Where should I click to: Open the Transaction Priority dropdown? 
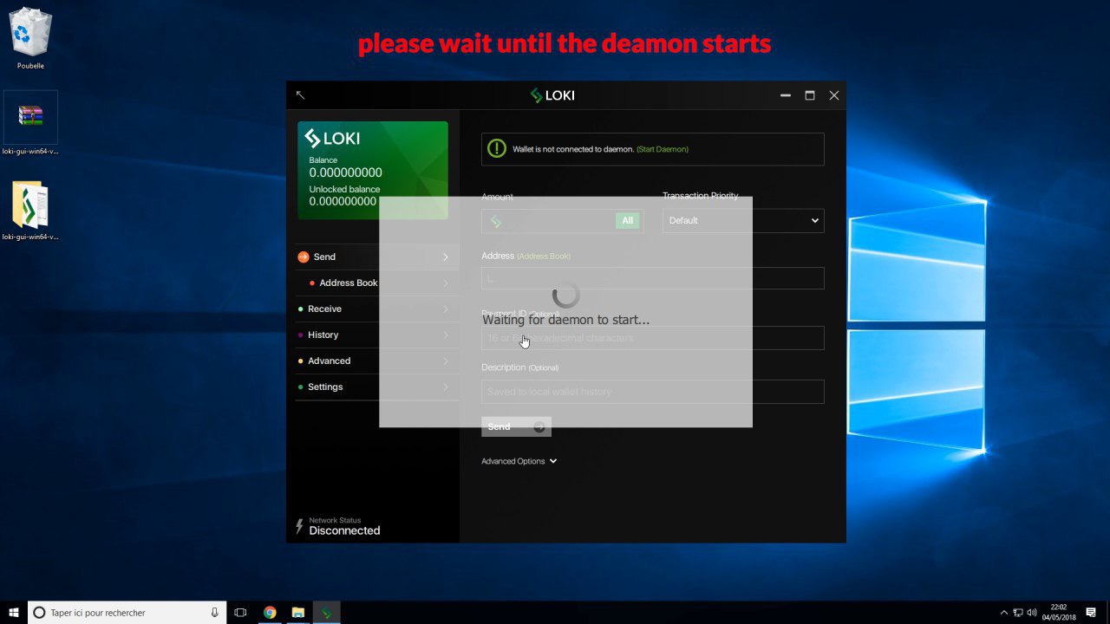[743, 221]
